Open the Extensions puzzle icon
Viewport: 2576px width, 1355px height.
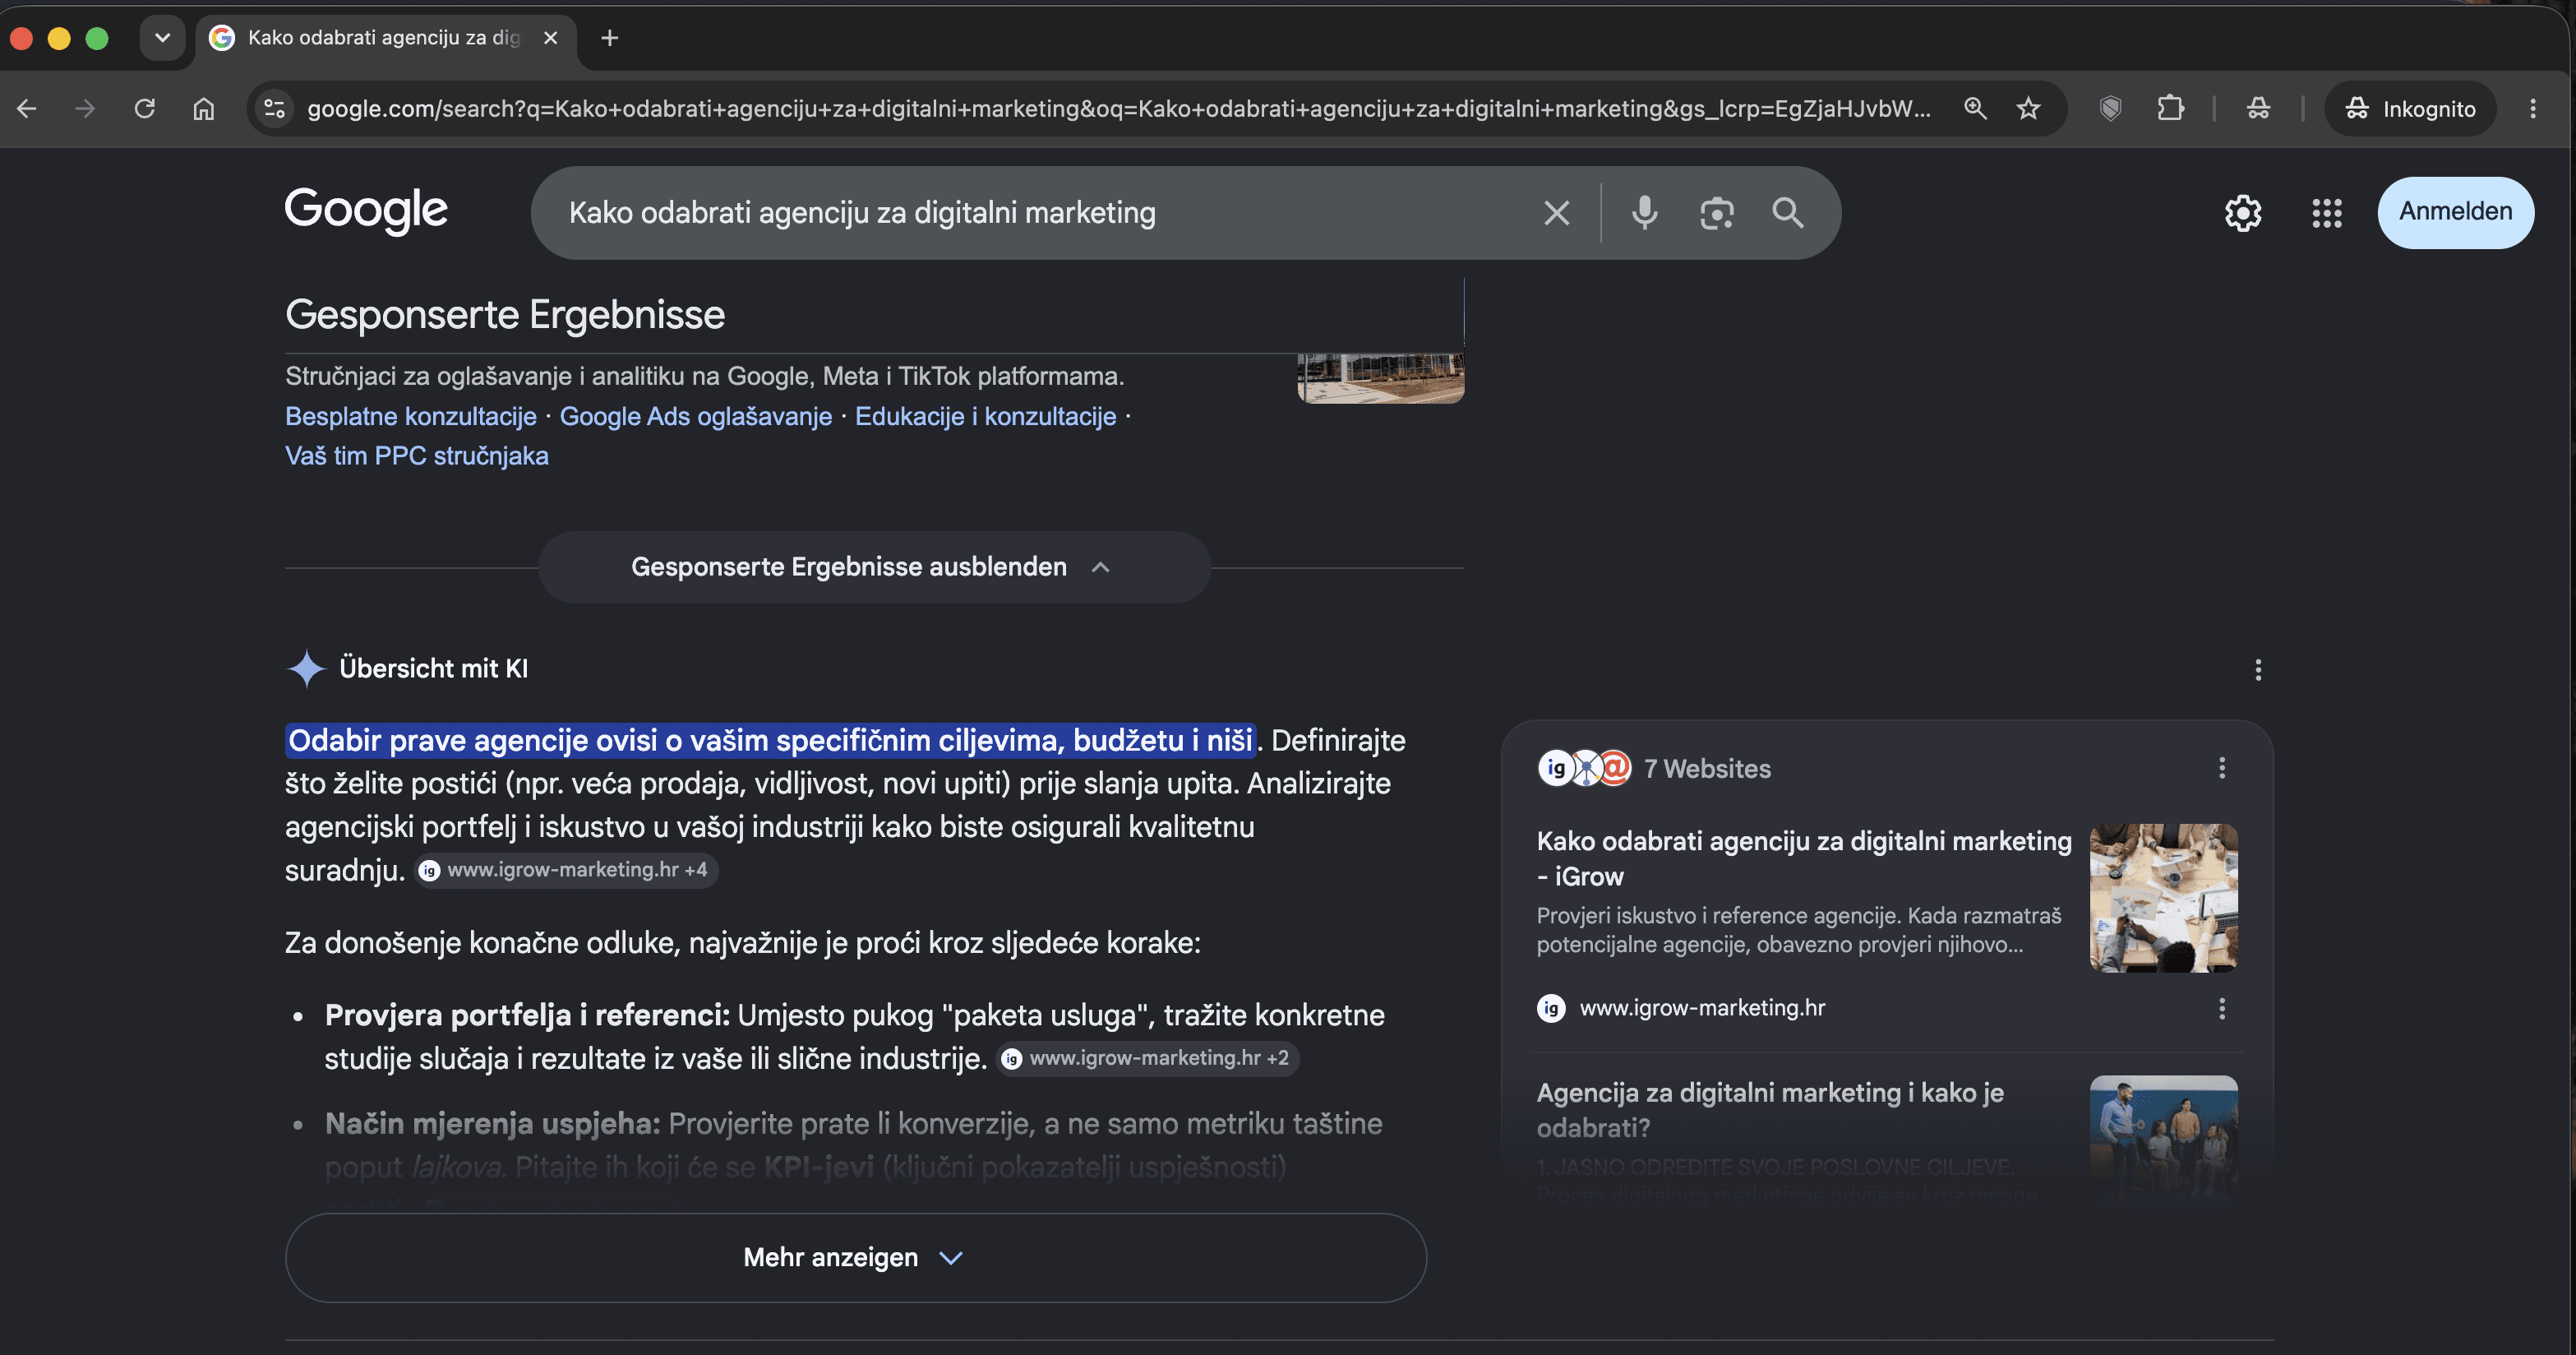[2171, 108]
